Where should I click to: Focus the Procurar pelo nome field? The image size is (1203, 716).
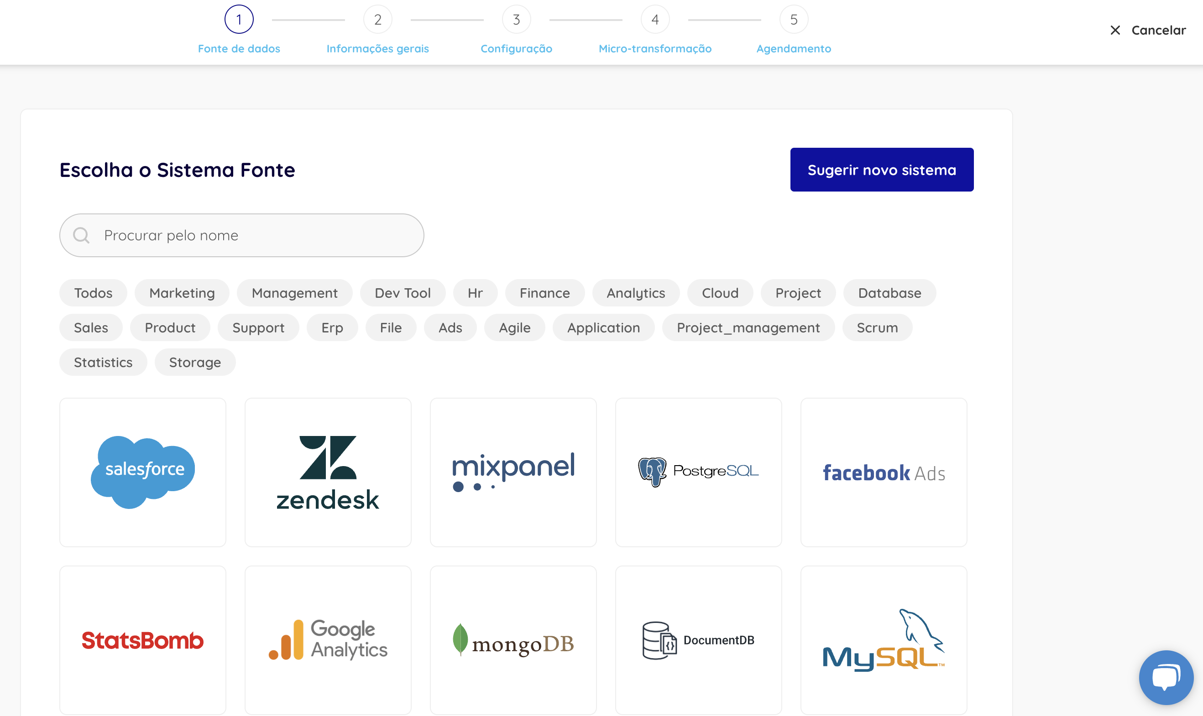pyautogui.click(x=241, y=235)
